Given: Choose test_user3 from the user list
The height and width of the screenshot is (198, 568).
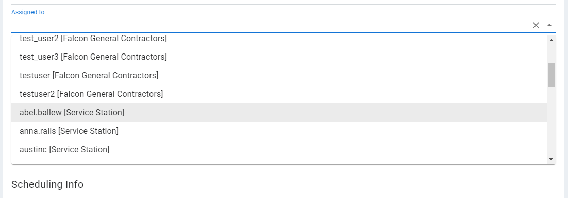Looking at the screenshot, I should tap(279, 57).
